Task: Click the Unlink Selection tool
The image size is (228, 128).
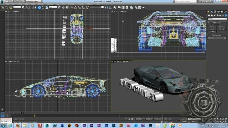Action: pos(6,7)
